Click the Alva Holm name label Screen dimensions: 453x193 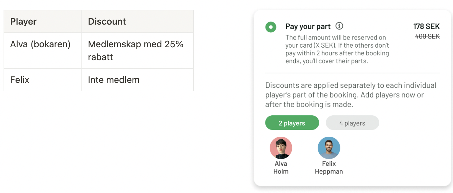pyautogui.click(x=281, y=167)
